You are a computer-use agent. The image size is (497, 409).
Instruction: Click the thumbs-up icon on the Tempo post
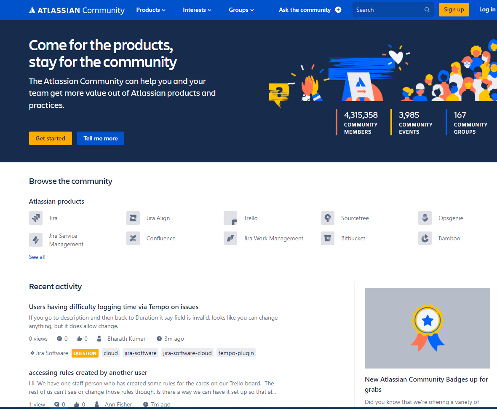point(79,339)
